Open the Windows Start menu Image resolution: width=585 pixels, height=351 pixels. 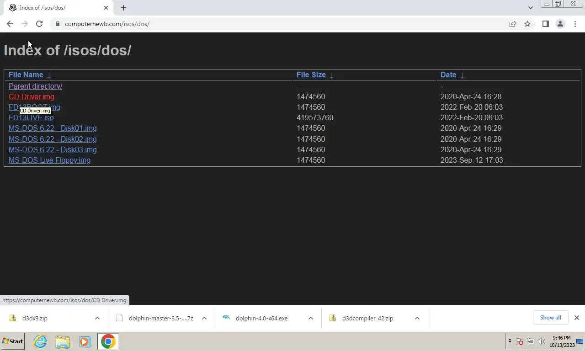[x=12, y=341]
